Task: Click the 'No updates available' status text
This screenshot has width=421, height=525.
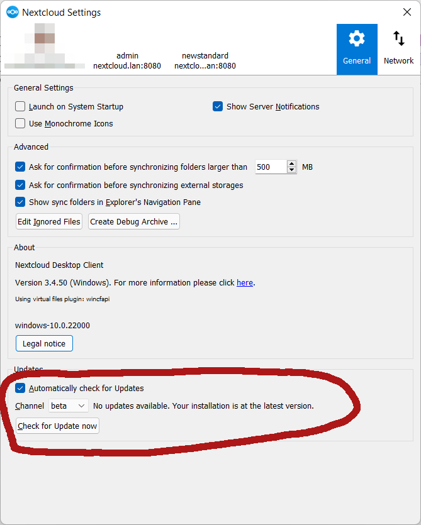Action: pyautogui.click(x=203, y=406)
